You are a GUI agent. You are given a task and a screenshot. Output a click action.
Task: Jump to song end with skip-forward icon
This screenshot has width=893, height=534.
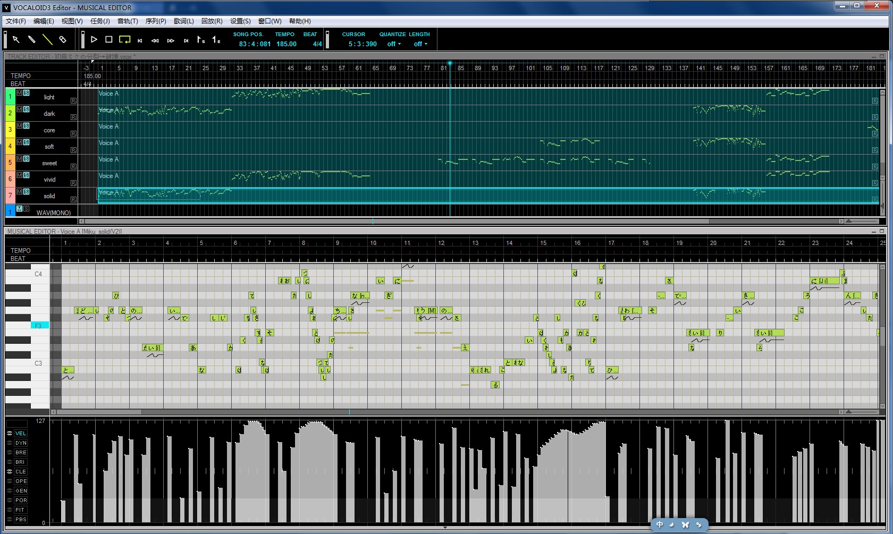[x=186, y=40]
